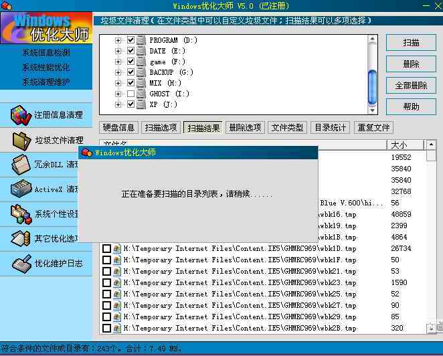Click the file icon of wbk1F.tmp row
Screen dimensions: 443x356
tap(116, 260)
